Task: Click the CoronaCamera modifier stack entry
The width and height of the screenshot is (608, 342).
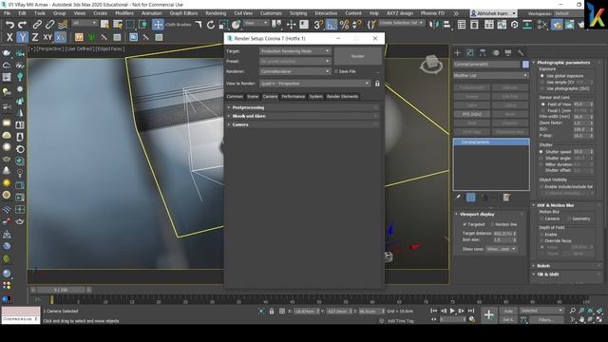Action: click(x=491, y=142)
